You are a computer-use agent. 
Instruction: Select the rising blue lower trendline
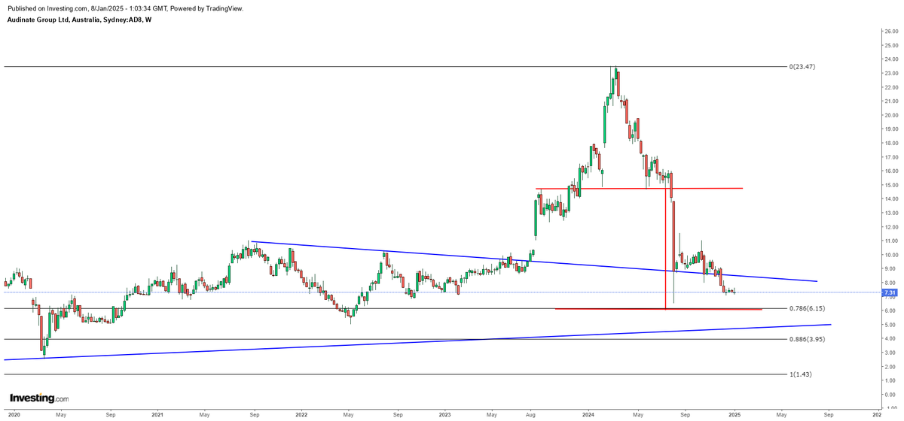[x=418, y=342]
